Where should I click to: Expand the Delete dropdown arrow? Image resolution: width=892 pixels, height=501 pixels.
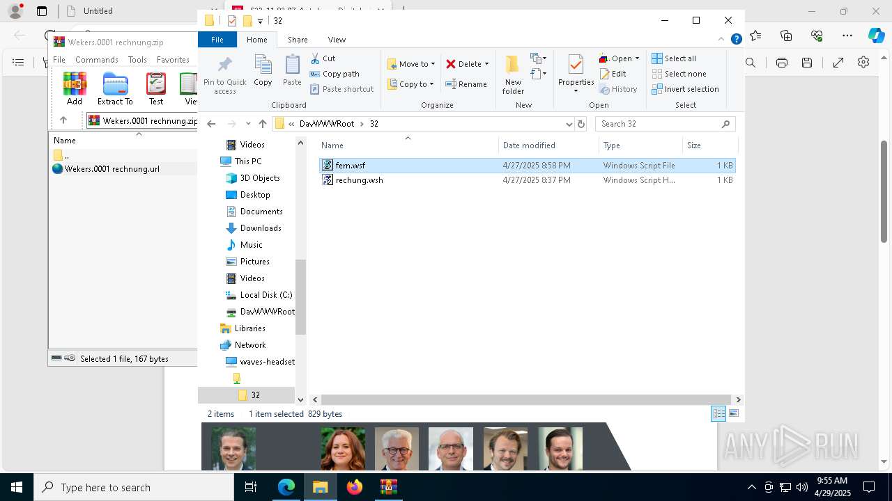point(486,64)
